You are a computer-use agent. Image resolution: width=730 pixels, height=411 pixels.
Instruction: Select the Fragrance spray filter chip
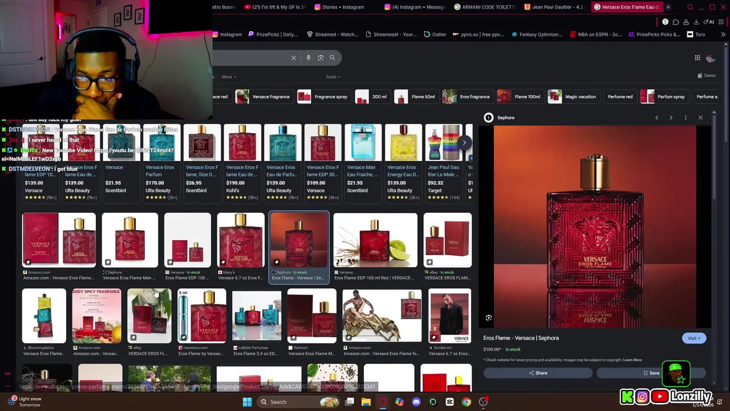[323, 96]
